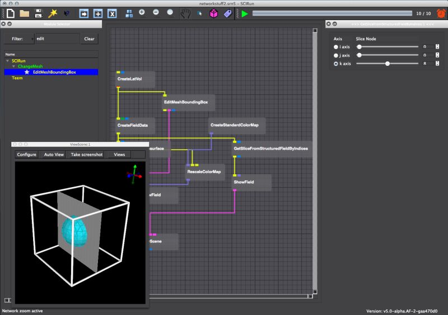448x315 pixels.
Task: Select the j axis radio button
Action: coord(335,55)
